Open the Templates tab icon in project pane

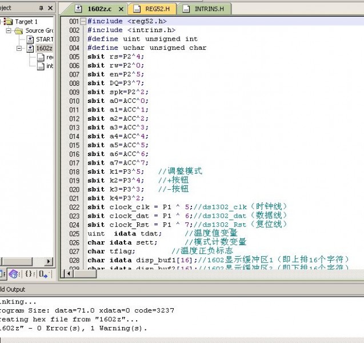pyautogui.click(x=43, y=274)
